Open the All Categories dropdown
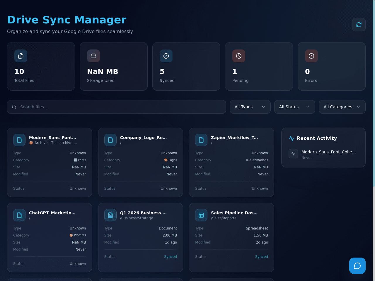Screen dimensions: 375x281 [x=342, y=107]
